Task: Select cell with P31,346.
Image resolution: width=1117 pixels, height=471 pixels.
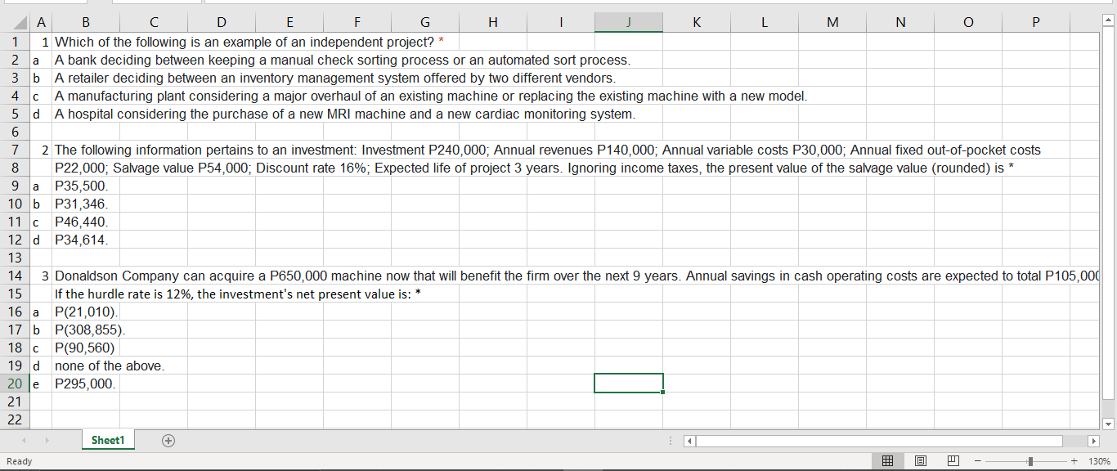Action: (87, 204)
